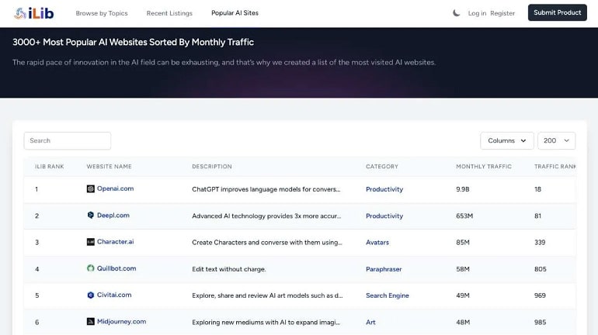Click the Openai.com favicon icon
Screen dimensions: 598x335
90,188
